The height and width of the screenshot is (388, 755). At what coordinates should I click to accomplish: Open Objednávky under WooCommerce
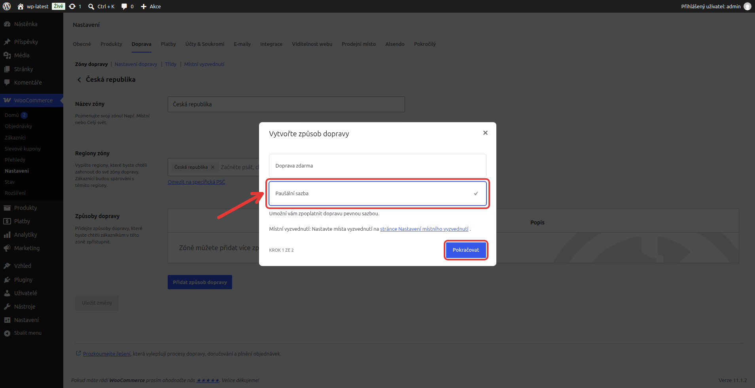pyautogui.click(x=18, y=126)
